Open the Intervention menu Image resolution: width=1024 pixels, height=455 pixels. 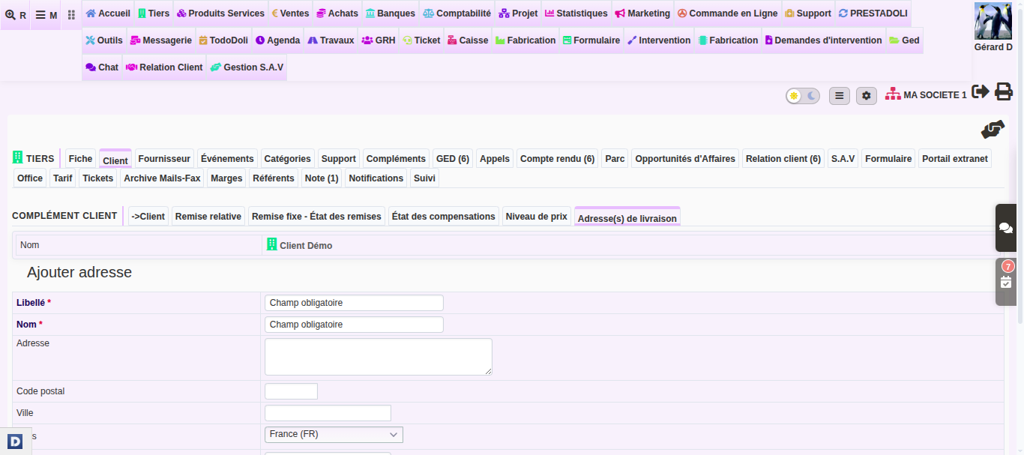pyautogui.click(x=659, y=40)
